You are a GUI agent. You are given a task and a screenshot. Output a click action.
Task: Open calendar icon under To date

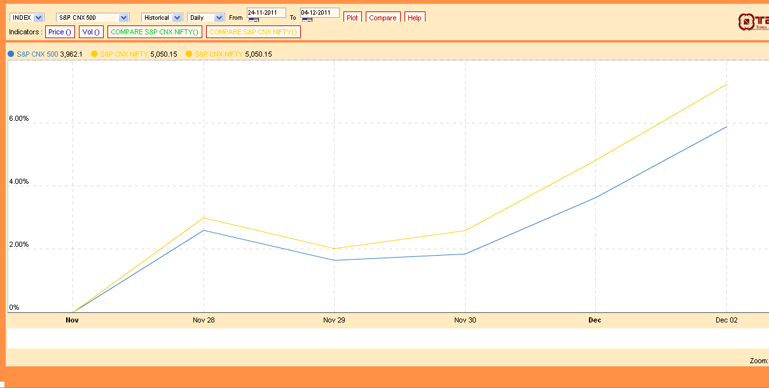pos(307,20)
